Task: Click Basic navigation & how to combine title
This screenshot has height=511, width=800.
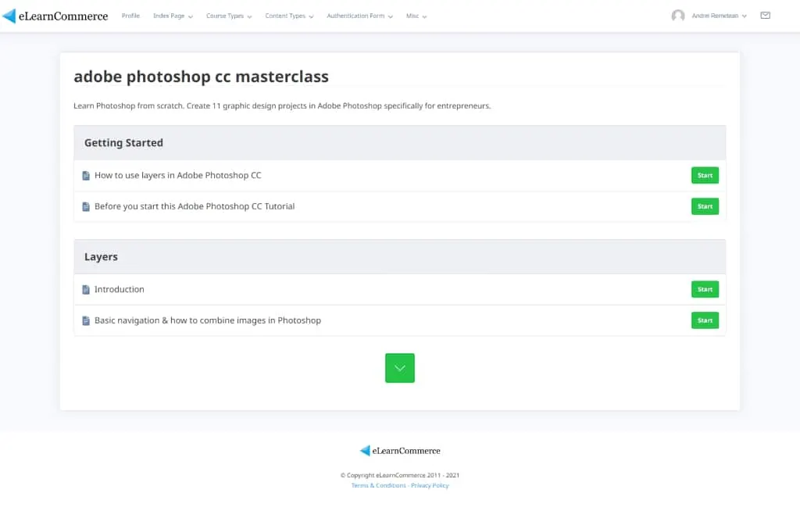Action: pos(208,320)
